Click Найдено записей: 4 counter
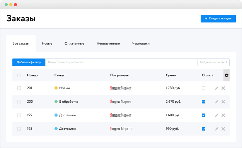Image resolution: width=242 pixels, height=148 pixels. pos(214,62)
